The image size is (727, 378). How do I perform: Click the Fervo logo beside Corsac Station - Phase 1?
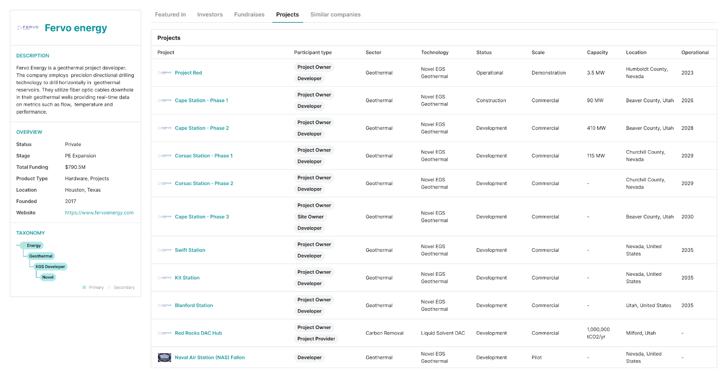coord(164,156)
